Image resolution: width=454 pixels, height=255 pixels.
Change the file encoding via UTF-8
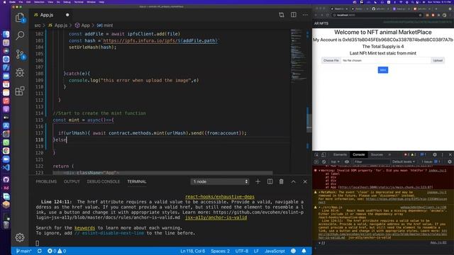242,251
